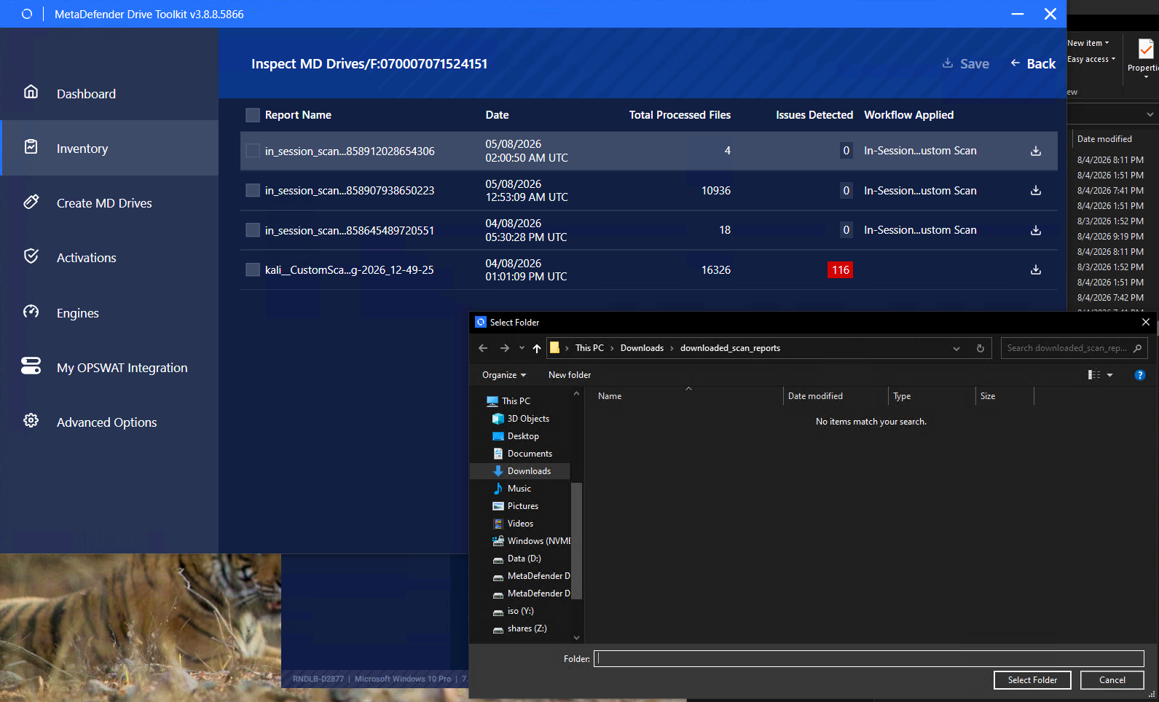The width and height of the screenshot is (1159, 702).
Task: Check the in_session_scan...858912028654306 row
Action: click(253, 151)
